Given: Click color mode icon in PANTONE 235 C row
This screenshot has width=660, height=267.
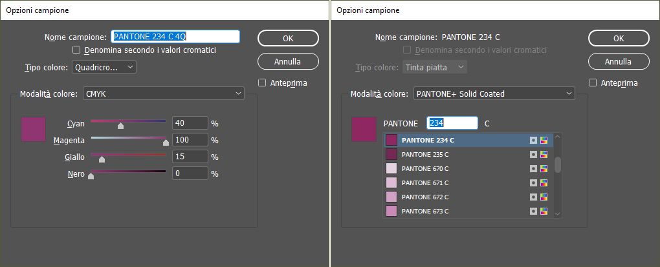Looking at the screenshot, I should pyautogui.click(x=544, y=155).
